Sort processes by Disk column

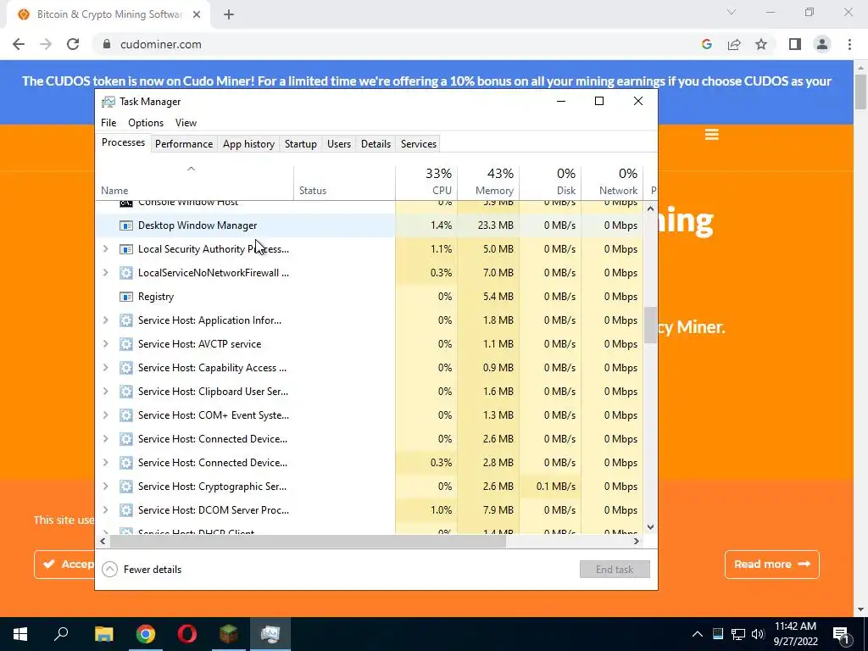coord(550,181)
